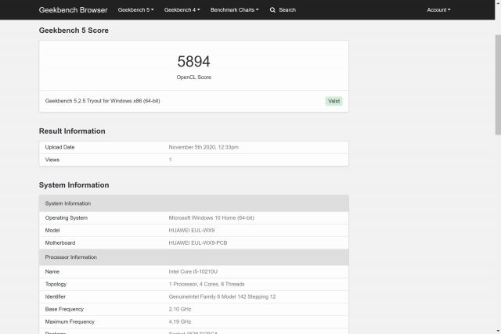This screenshot has width=501, height=334.
Task: Select the 5894 OpenCL score value
Action: click(193, 61)
